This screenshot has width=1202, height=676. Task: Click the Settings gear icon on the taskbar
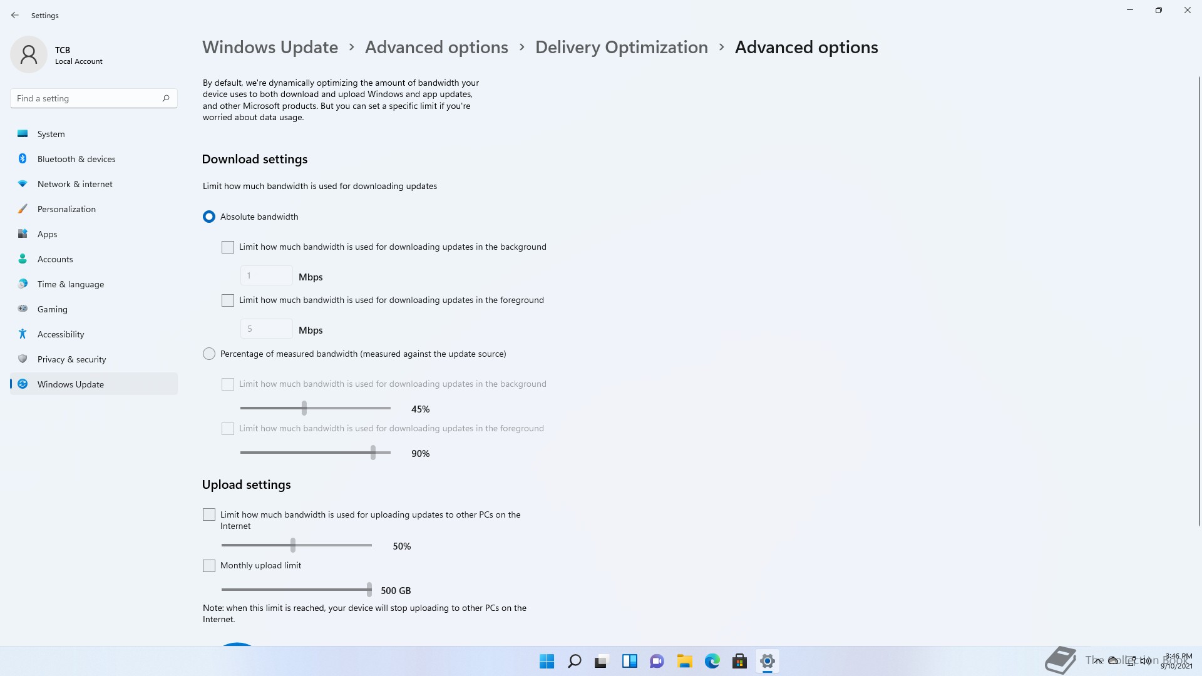click(767, 661)
